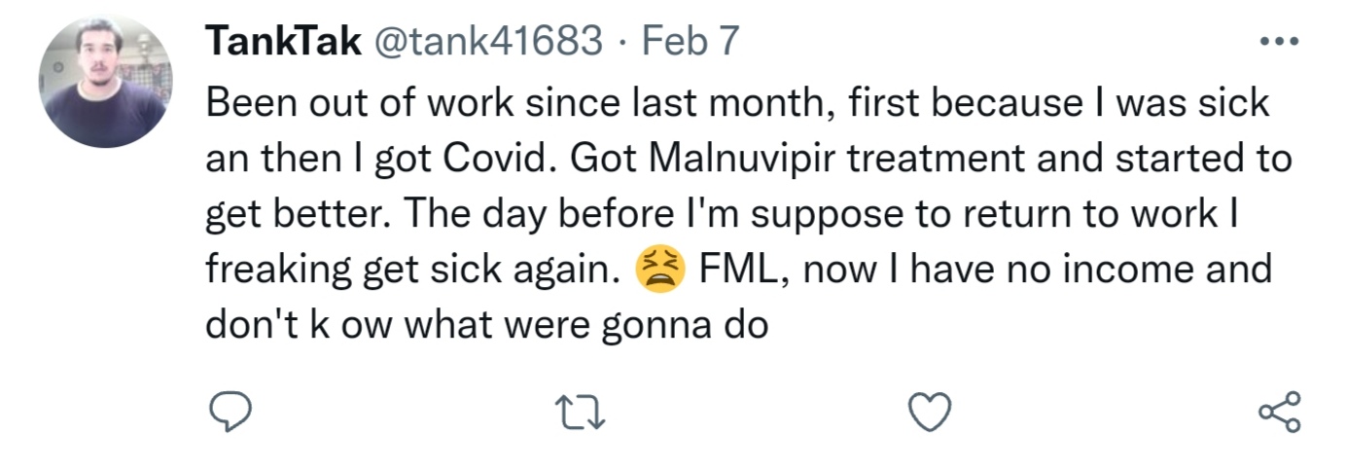Like the tweet with the heart icon

tap(929, 414)
